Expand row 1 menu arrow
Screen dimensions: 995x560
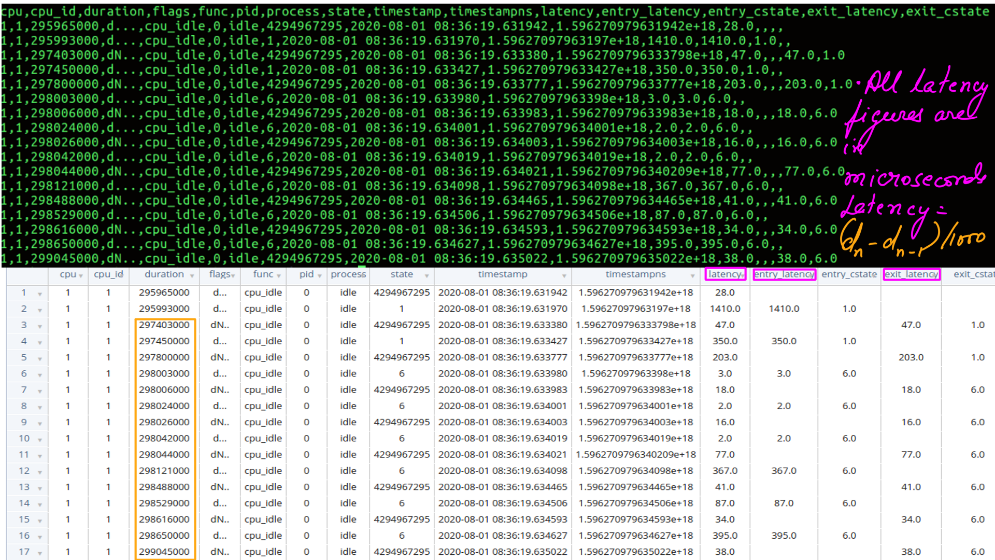pyautogui.click(x=40, y=294)
